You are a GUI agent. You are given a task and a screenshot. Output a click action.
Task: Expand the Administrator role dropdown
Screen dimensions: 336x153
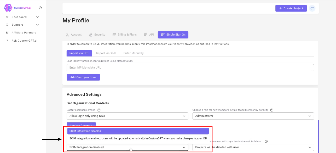[x=253, y=116]
